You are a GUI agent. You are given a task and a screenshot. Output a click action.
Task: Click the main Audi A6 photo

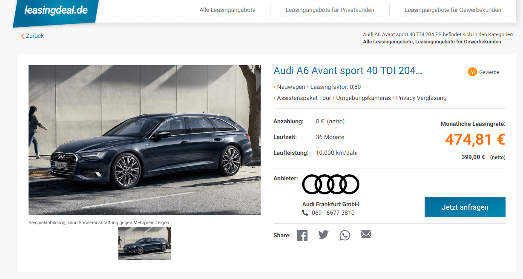coord(144,140)
